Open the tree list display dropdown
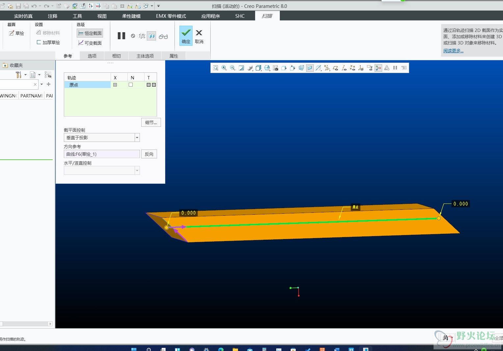 point(35,75)
